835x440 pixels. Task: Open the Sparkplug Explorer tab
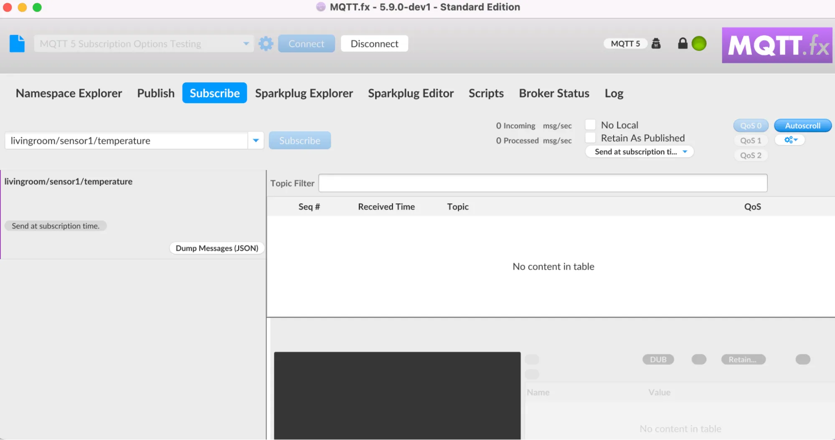pyautogui.click(x=304, y=93)
